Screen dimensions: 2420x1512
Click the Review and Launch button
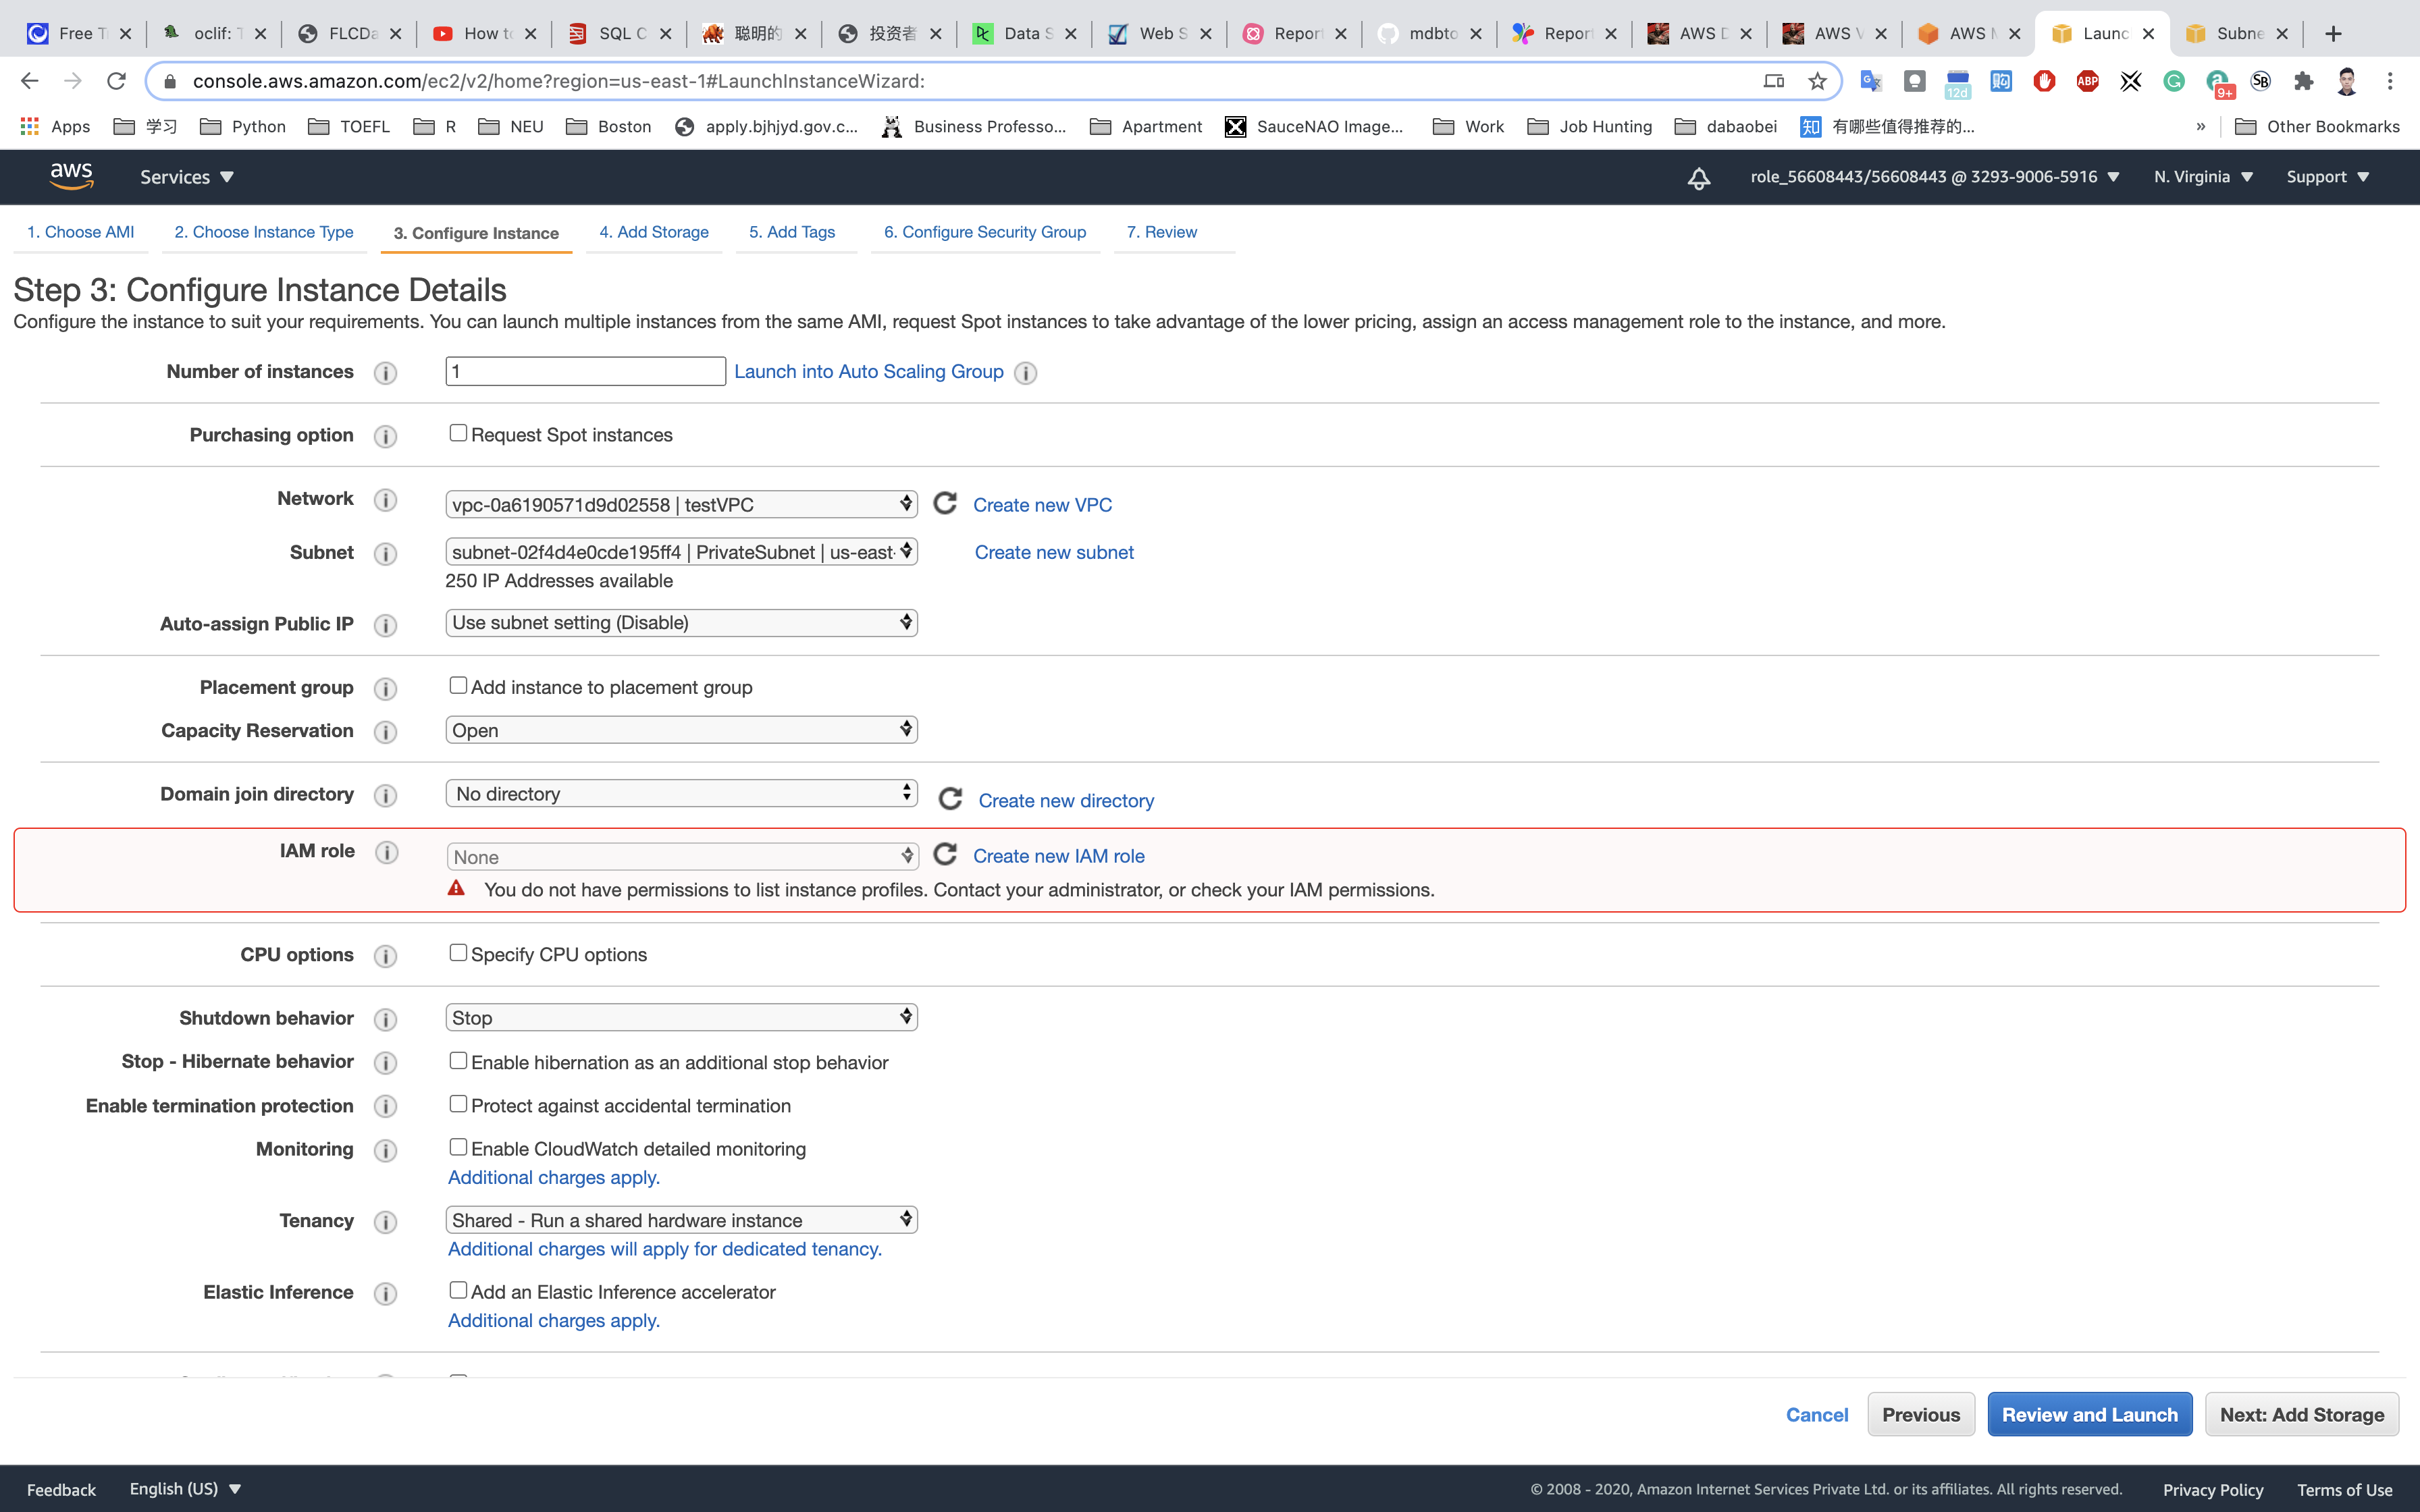pyautogui.click(x=2089, y=1414)
